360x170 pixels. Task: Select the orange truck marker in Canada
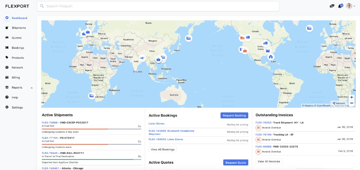[x=242, y=38]
